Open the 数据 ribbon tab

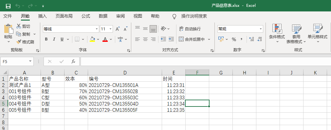pyautogui.click(x=103, y=16)
